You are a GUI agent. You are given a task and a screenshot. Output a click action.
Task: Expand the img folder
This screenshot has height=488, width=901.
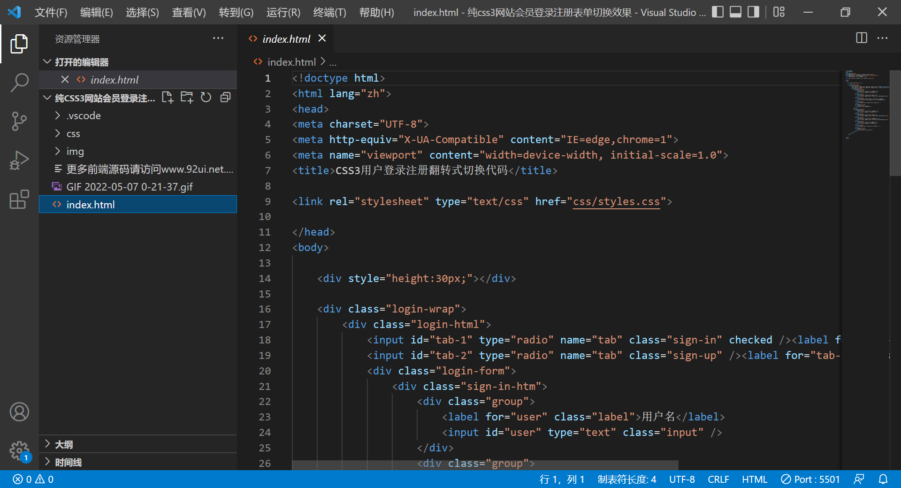click(x=138, y=151)
